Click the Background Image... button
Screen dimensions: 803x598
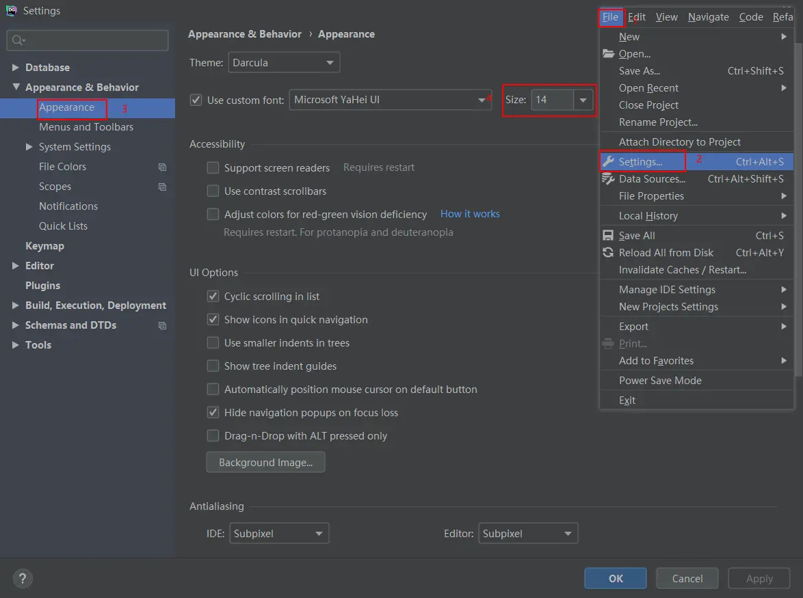pyautogui.click(x=265, y=463)
